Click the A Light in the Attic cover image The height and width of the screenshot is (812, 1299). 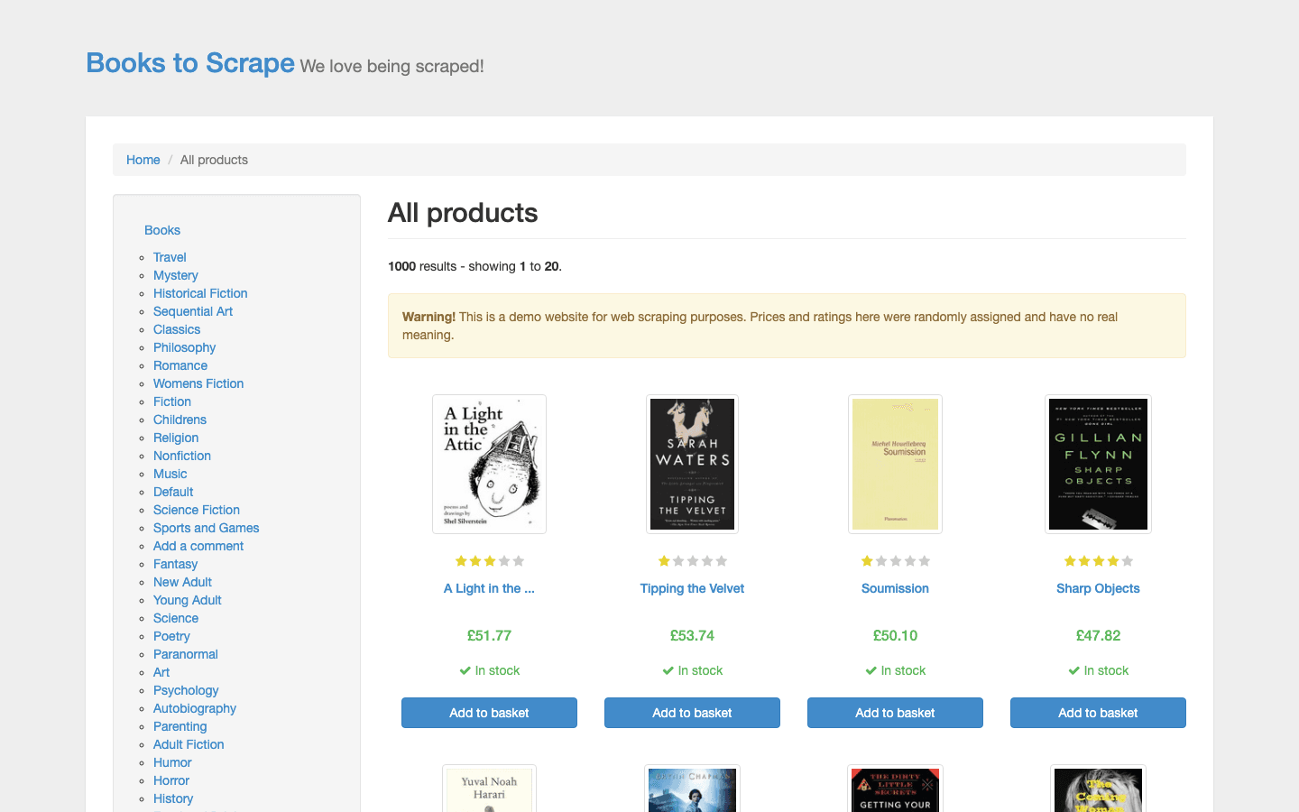[489, 464]
